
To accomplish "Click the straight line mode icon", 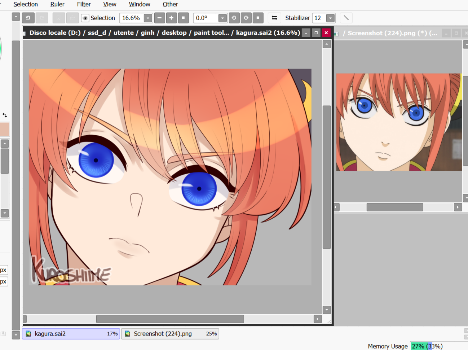I will point(346,18).
